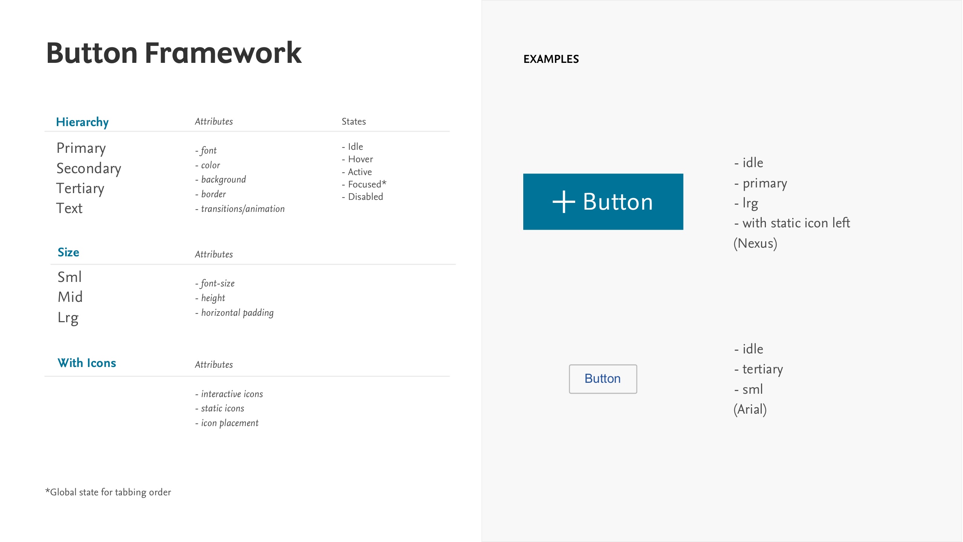This screenshot has height=542, width=963.
Task: Click the small tertiary Button
Action: coord(603,379)
